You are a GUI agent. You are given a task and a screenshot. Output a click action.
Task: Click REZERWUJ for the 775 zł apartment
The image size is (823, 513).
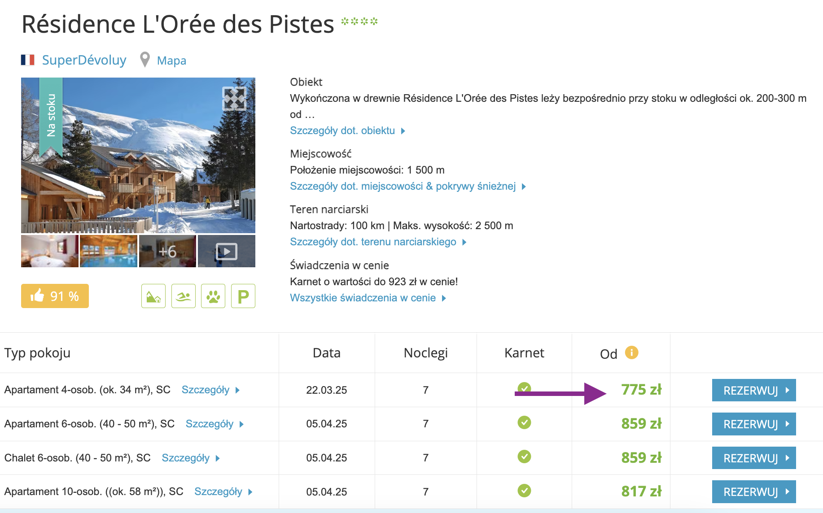coord(754,390)
